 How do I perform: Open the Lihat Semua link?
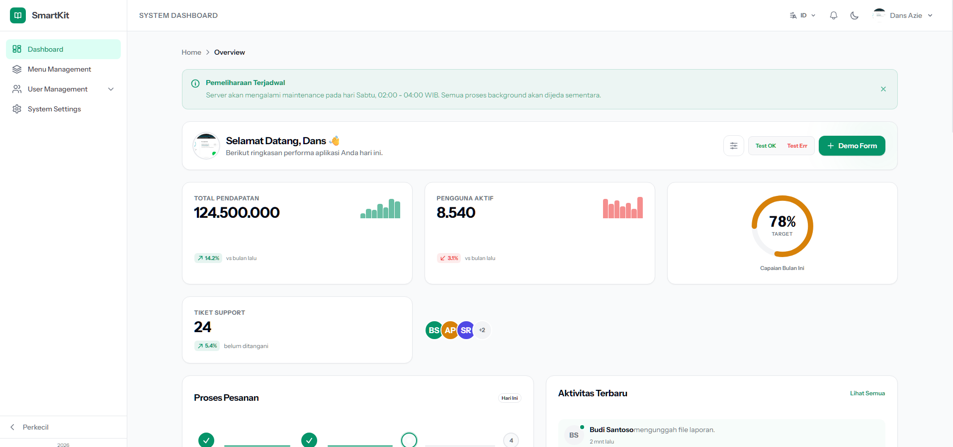867,393
